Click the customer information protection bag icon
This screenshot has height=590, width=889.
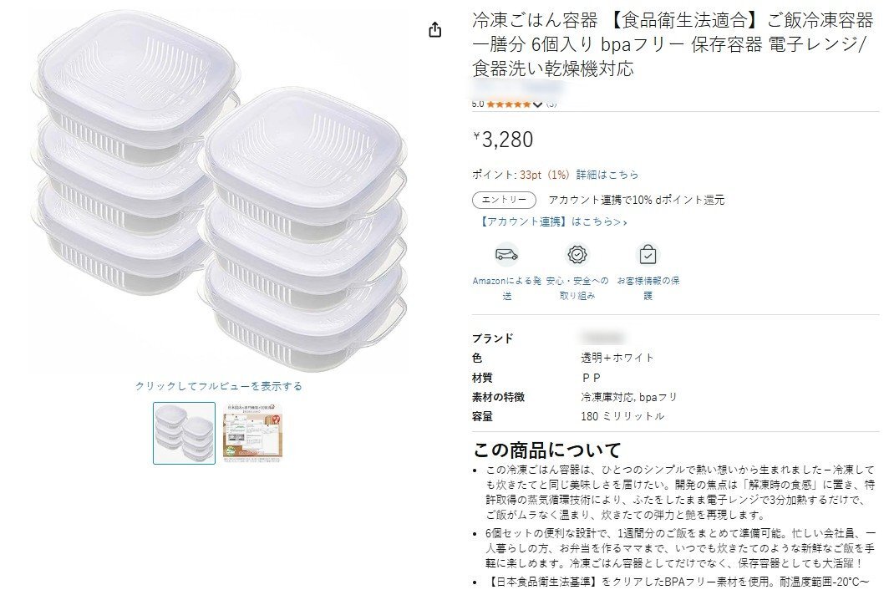click(648, 254)
